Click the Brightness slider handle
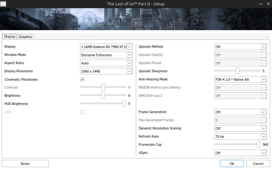Screen dimensions: 272x169 [103, 95]
